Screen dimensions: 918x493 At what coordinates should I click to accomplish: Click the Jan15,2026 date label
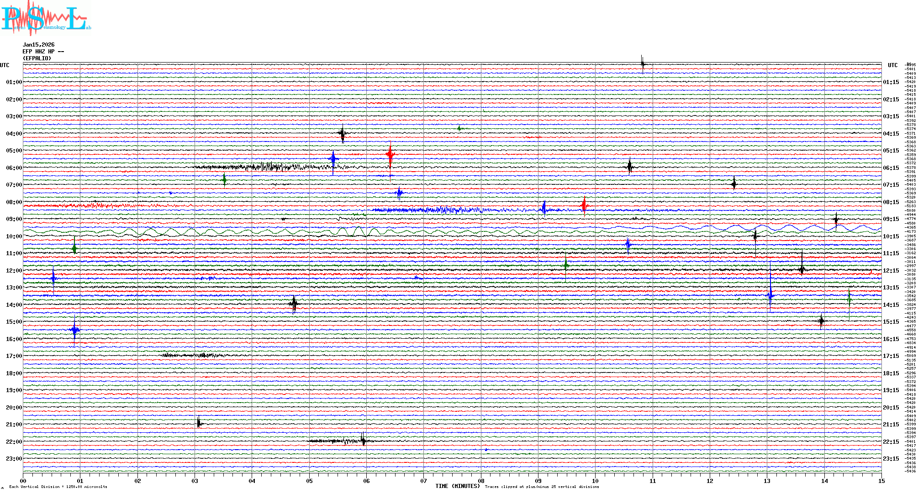(x=38, y=45)
